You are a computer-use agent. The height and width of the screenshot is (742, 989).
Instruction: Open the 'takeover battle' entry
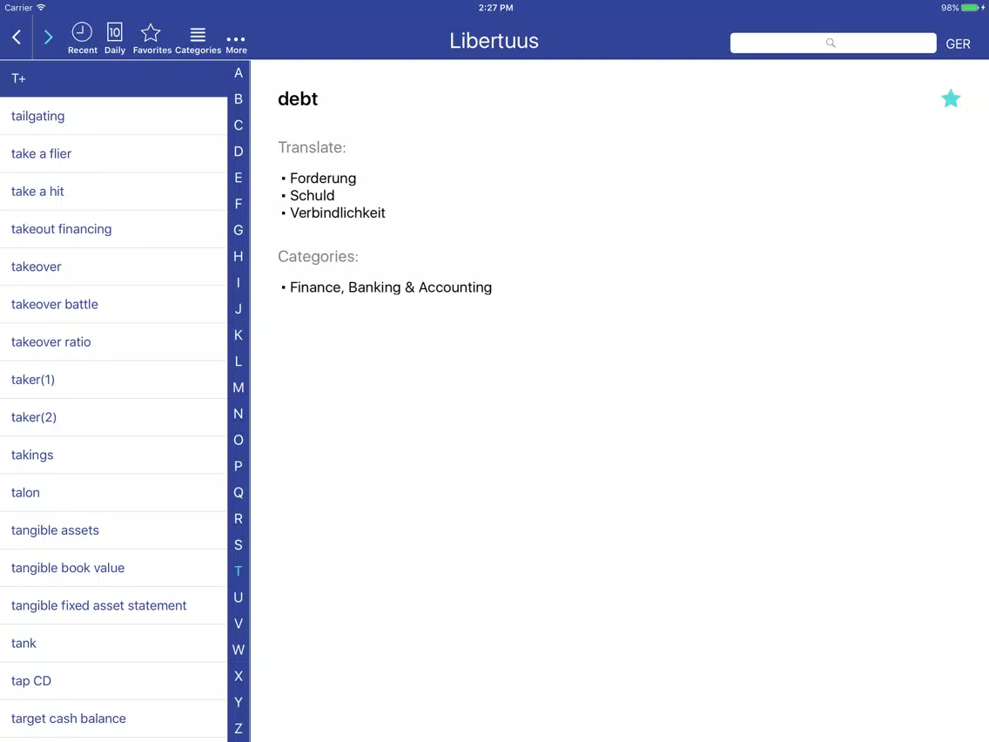click(113, 304)
